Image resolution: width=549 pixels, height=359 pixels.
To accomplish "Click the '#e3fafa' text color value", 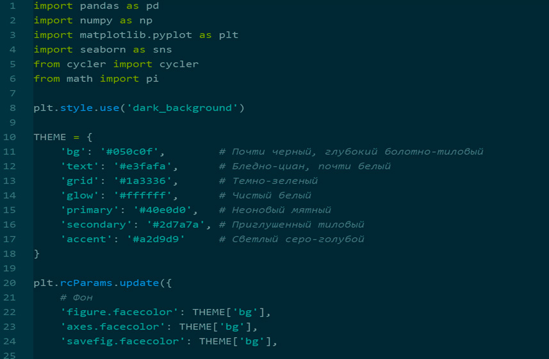I will [145, 166].
